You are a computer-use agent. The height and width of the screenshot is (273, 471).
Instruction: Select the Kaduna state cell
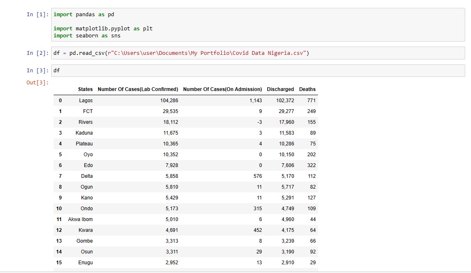pos(84,133)
